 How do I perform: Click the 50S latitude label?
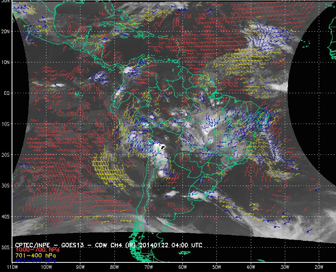5,248
